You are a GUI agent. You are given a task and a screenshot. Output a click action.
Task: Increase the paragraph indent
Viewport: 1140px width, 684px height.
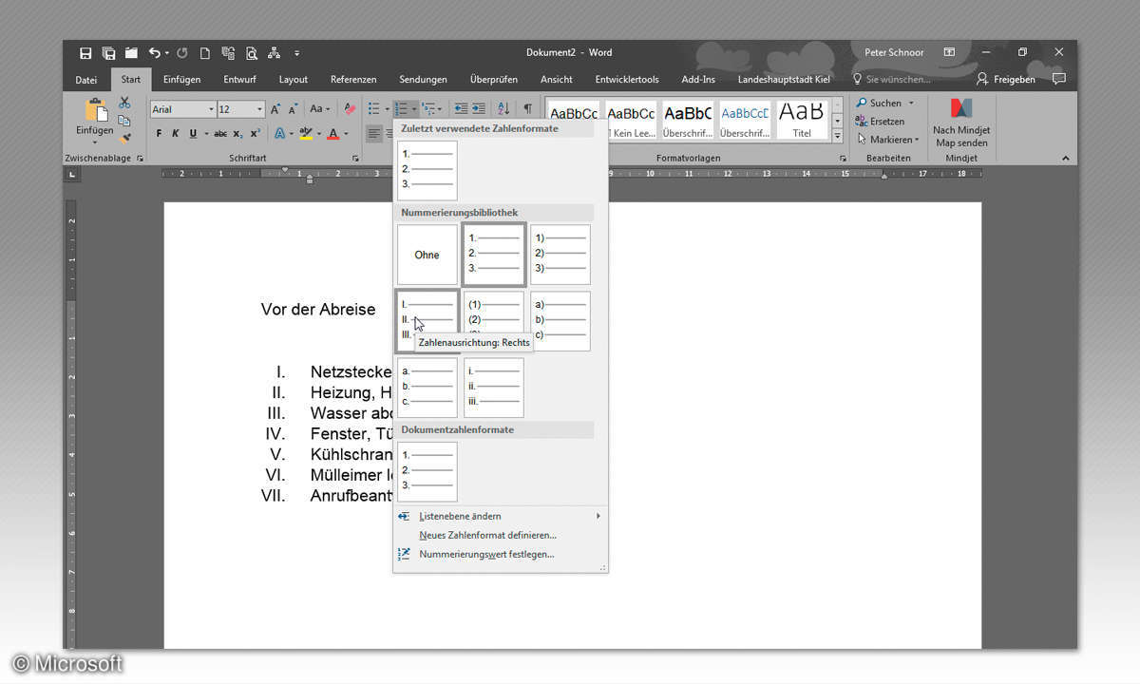tap(480, 109)
